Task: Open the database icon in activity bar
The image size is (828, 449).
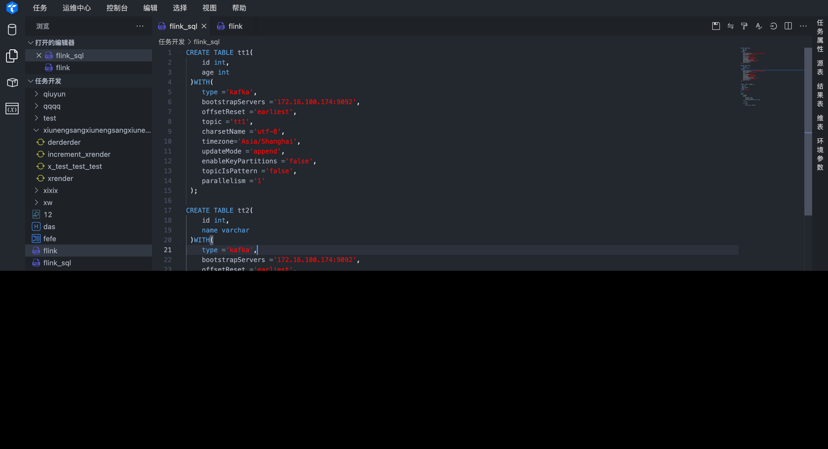Action: pos(12,30)
